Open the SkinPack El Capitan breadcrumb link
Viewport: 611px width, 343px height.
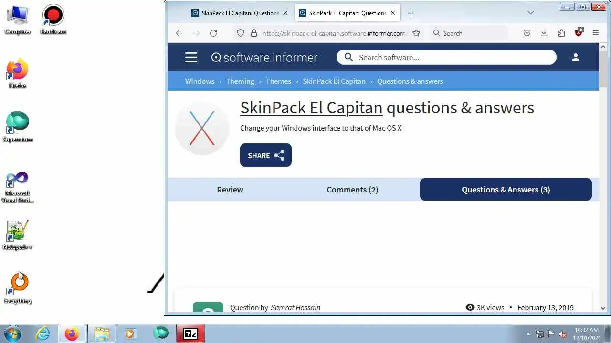pos(334,81)
